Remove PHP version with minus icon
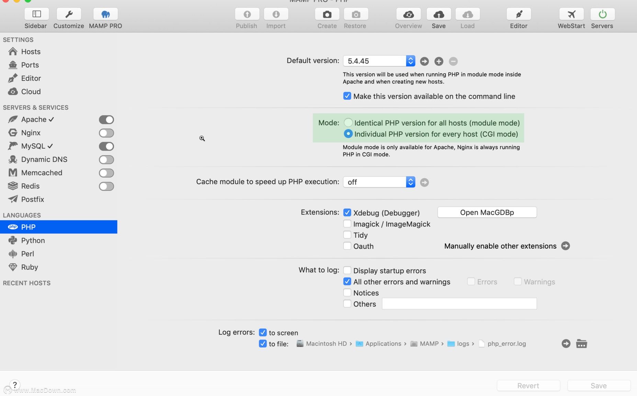Viewport: 637px width, 396px height. coord(453,61)
